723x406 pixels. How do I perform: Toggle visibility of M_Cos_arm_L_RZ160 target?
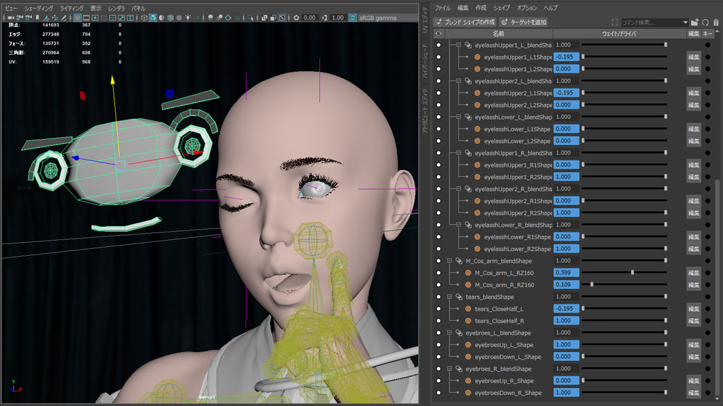(x=438, y=273)
